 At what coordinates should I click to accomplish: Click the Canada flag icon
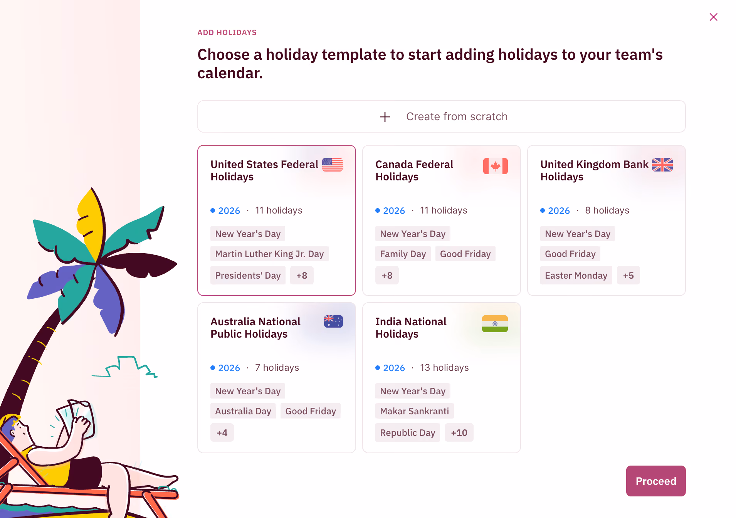pyautogui.click(x=495, y=166)
